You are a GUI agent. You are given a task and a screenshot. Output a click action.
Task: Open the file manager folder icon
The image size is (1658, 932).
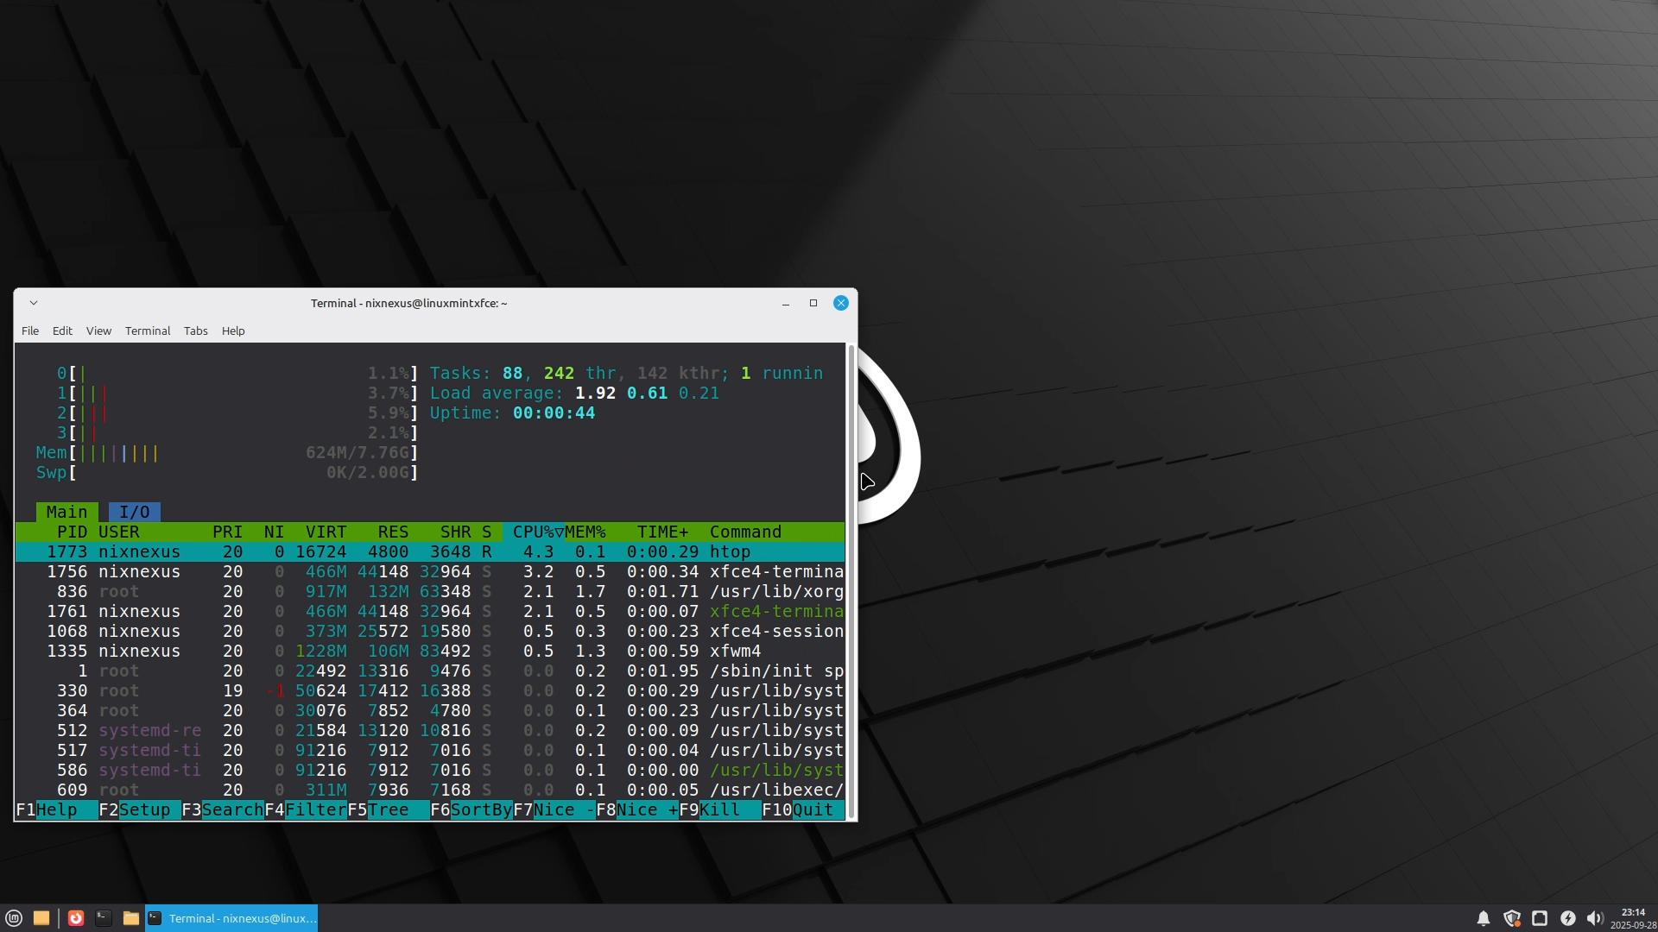pyautogui.click(x=131, y=918)
